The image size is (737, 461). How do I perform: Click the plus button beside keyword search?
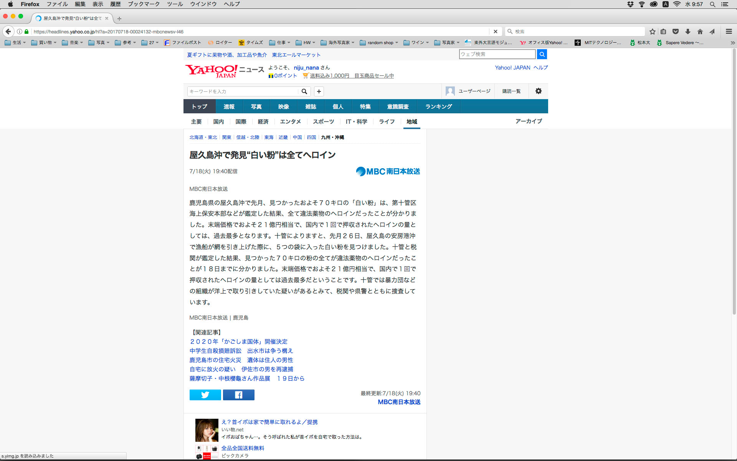(319, 91)
